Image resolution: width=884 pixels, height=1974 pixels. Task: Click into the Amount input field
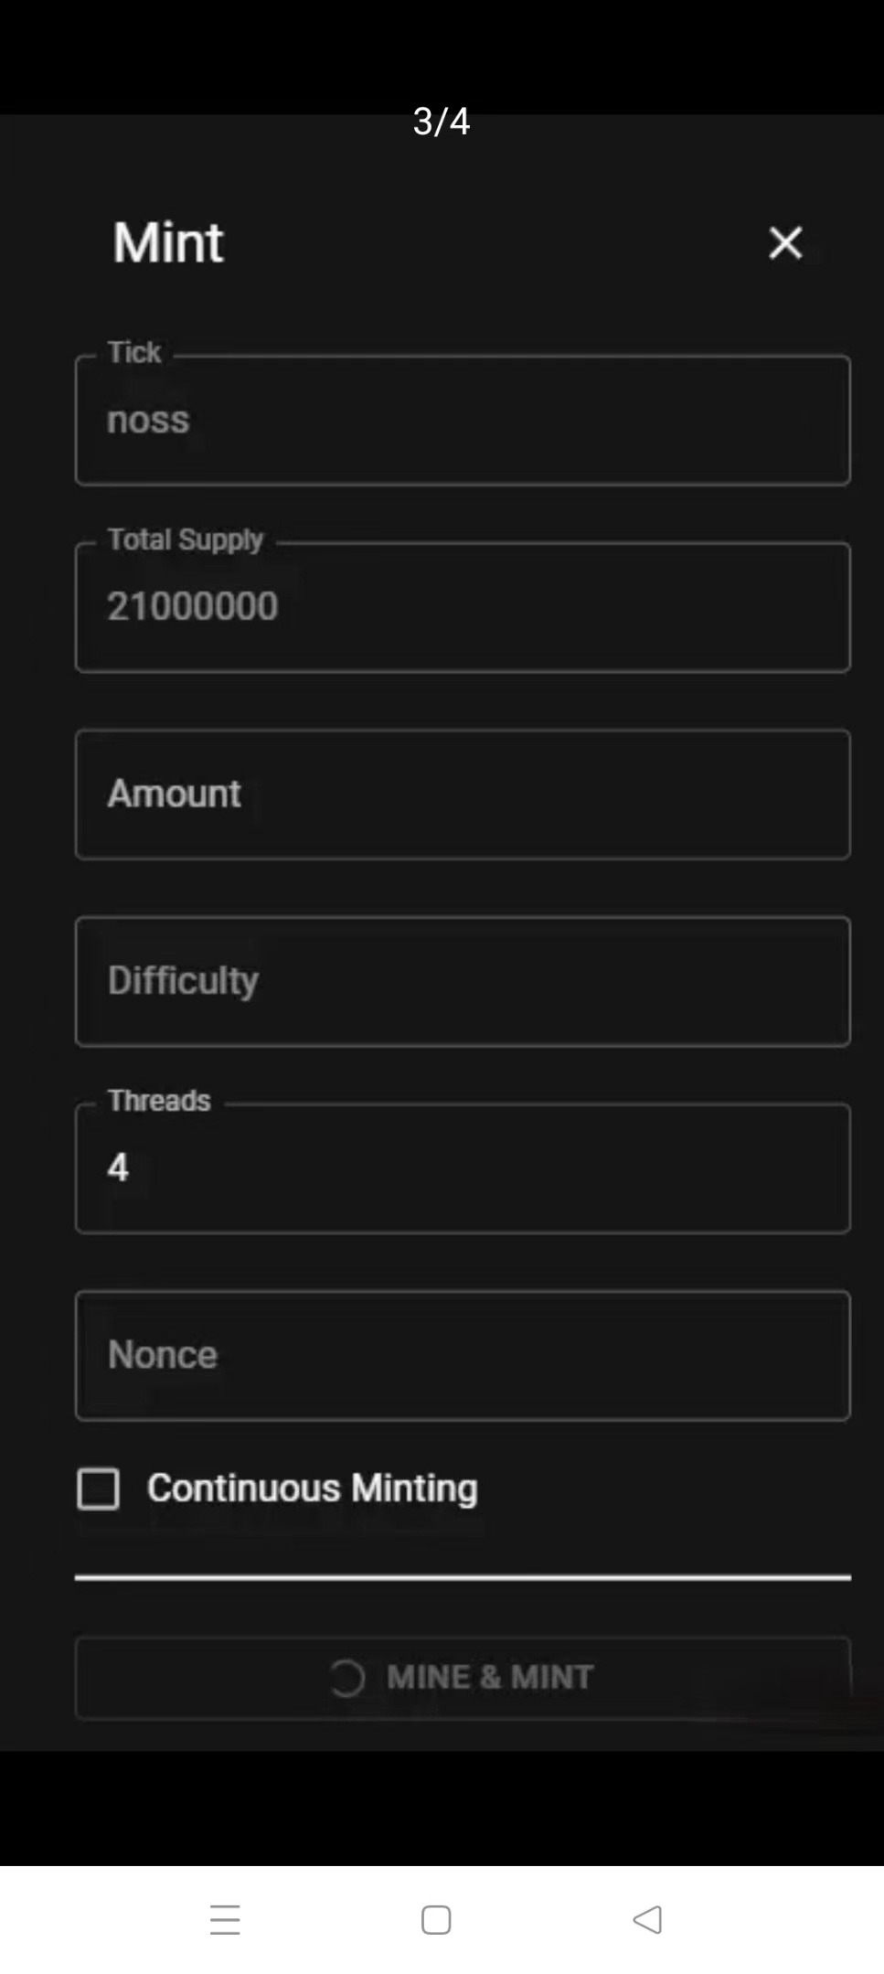coord(463,795)
